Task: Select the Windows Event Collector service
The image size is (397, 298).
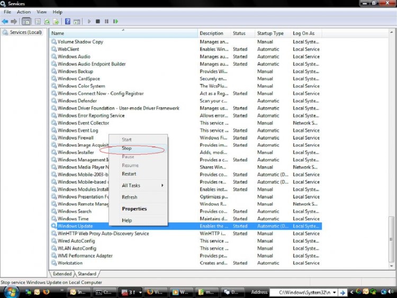Action: tap(186, 123)
